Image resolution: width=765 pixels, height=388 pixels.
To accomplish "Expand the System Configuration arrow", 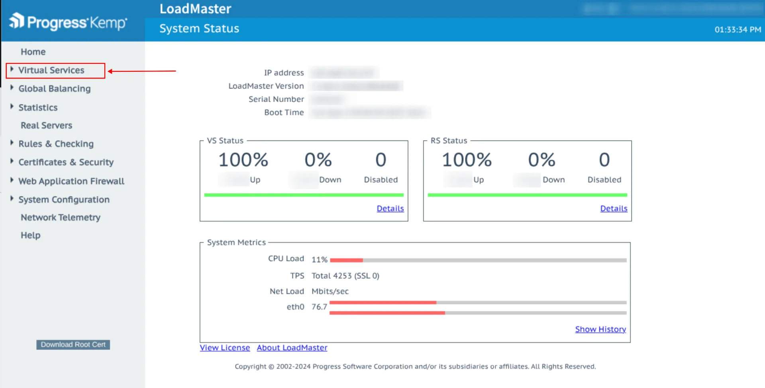I will click(12, 198).
